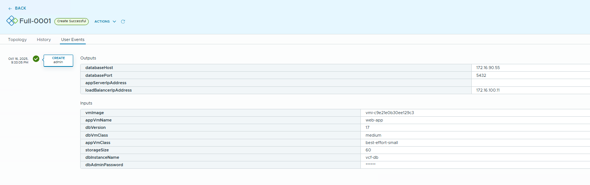
Task: Click the green success checkmark icon
Action: pos(36,59)
